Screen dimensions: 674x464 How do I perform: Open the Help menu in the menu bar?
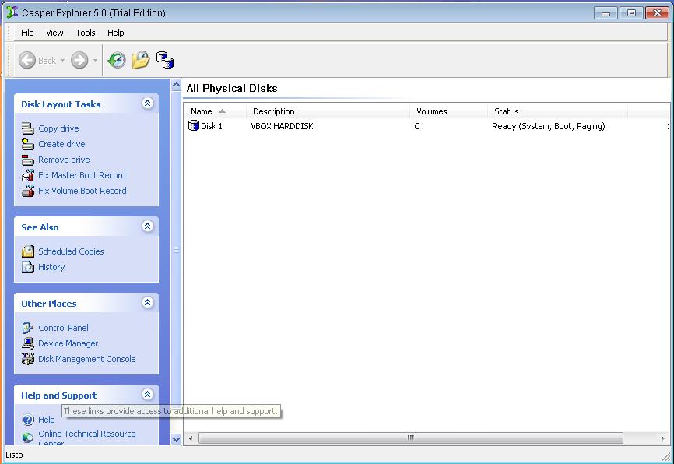point(116,33)
